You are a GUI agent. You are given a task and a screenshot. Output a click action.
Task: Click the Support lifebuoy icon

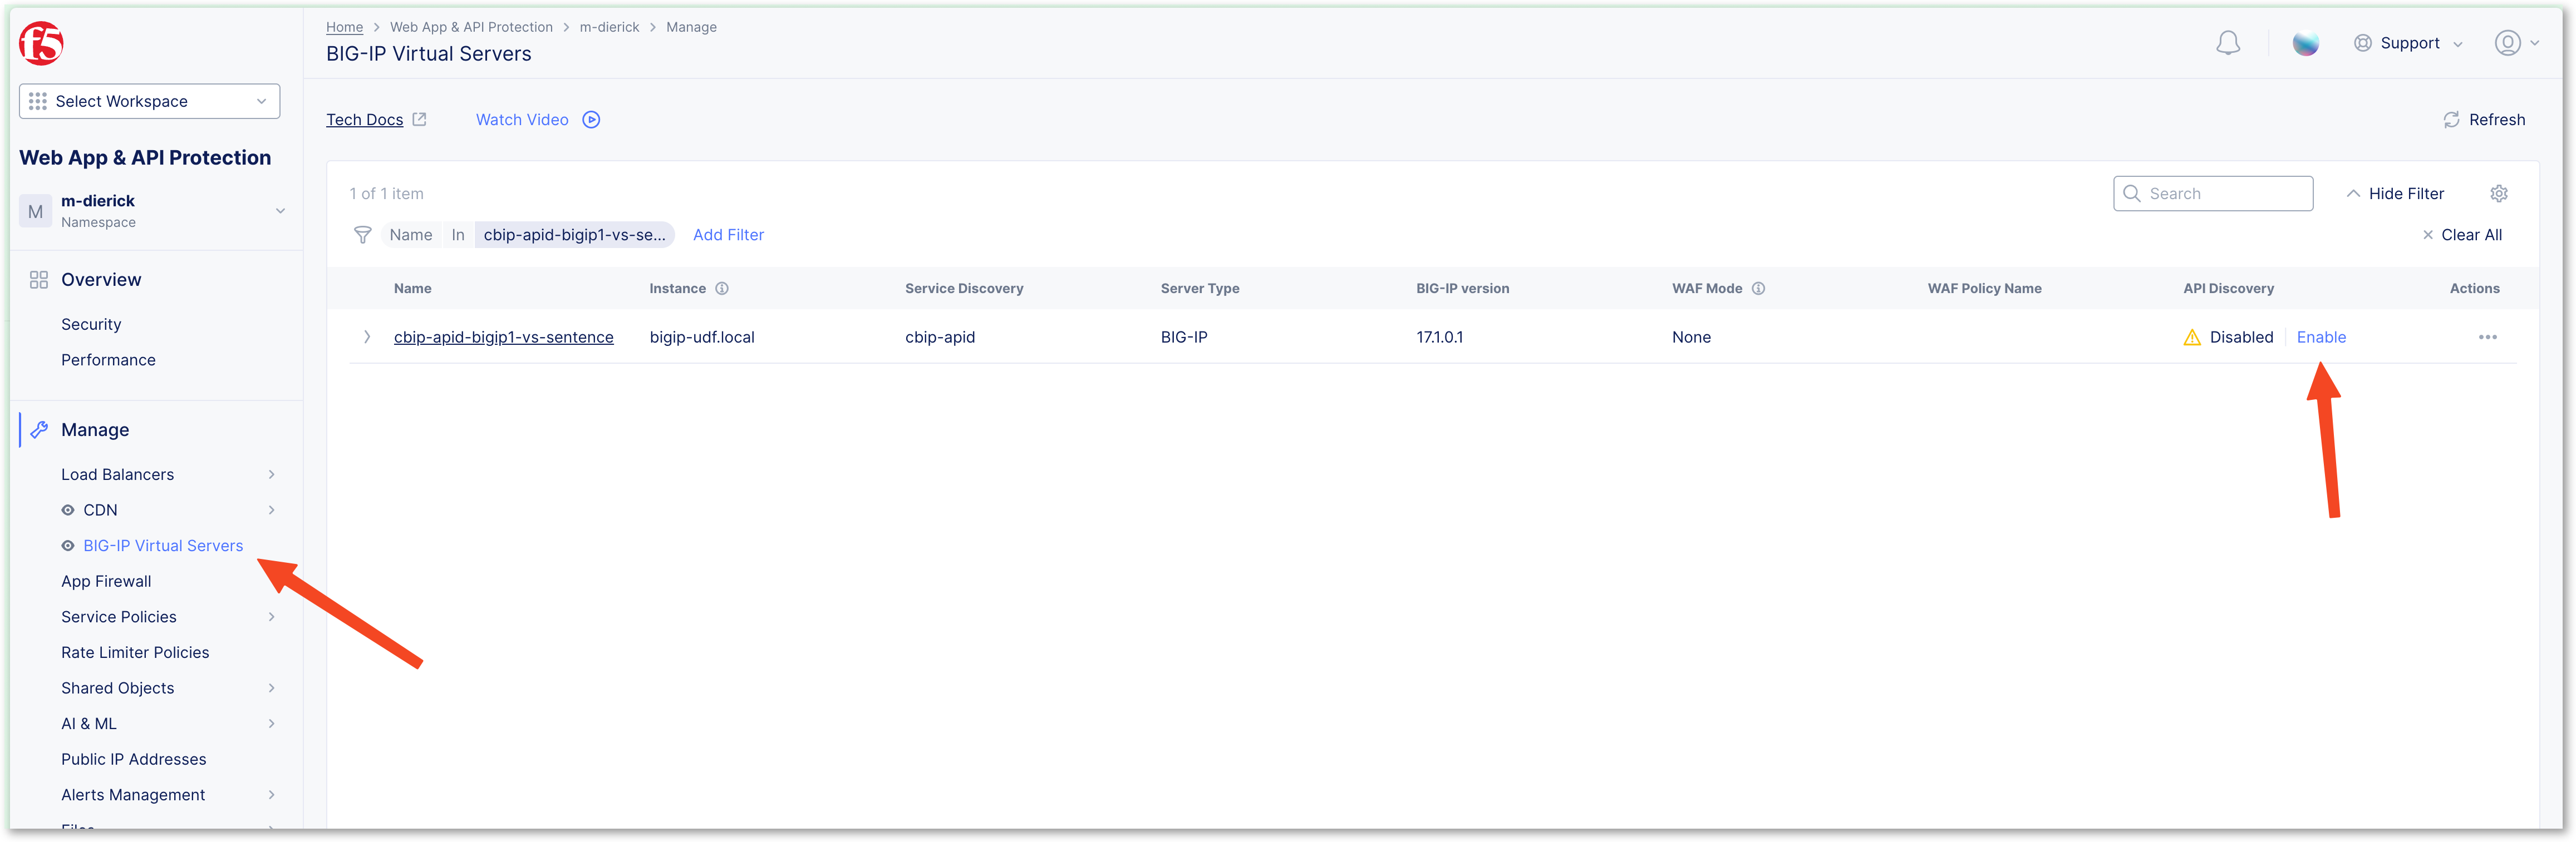pyautogui.click(x=2362, y=43)
